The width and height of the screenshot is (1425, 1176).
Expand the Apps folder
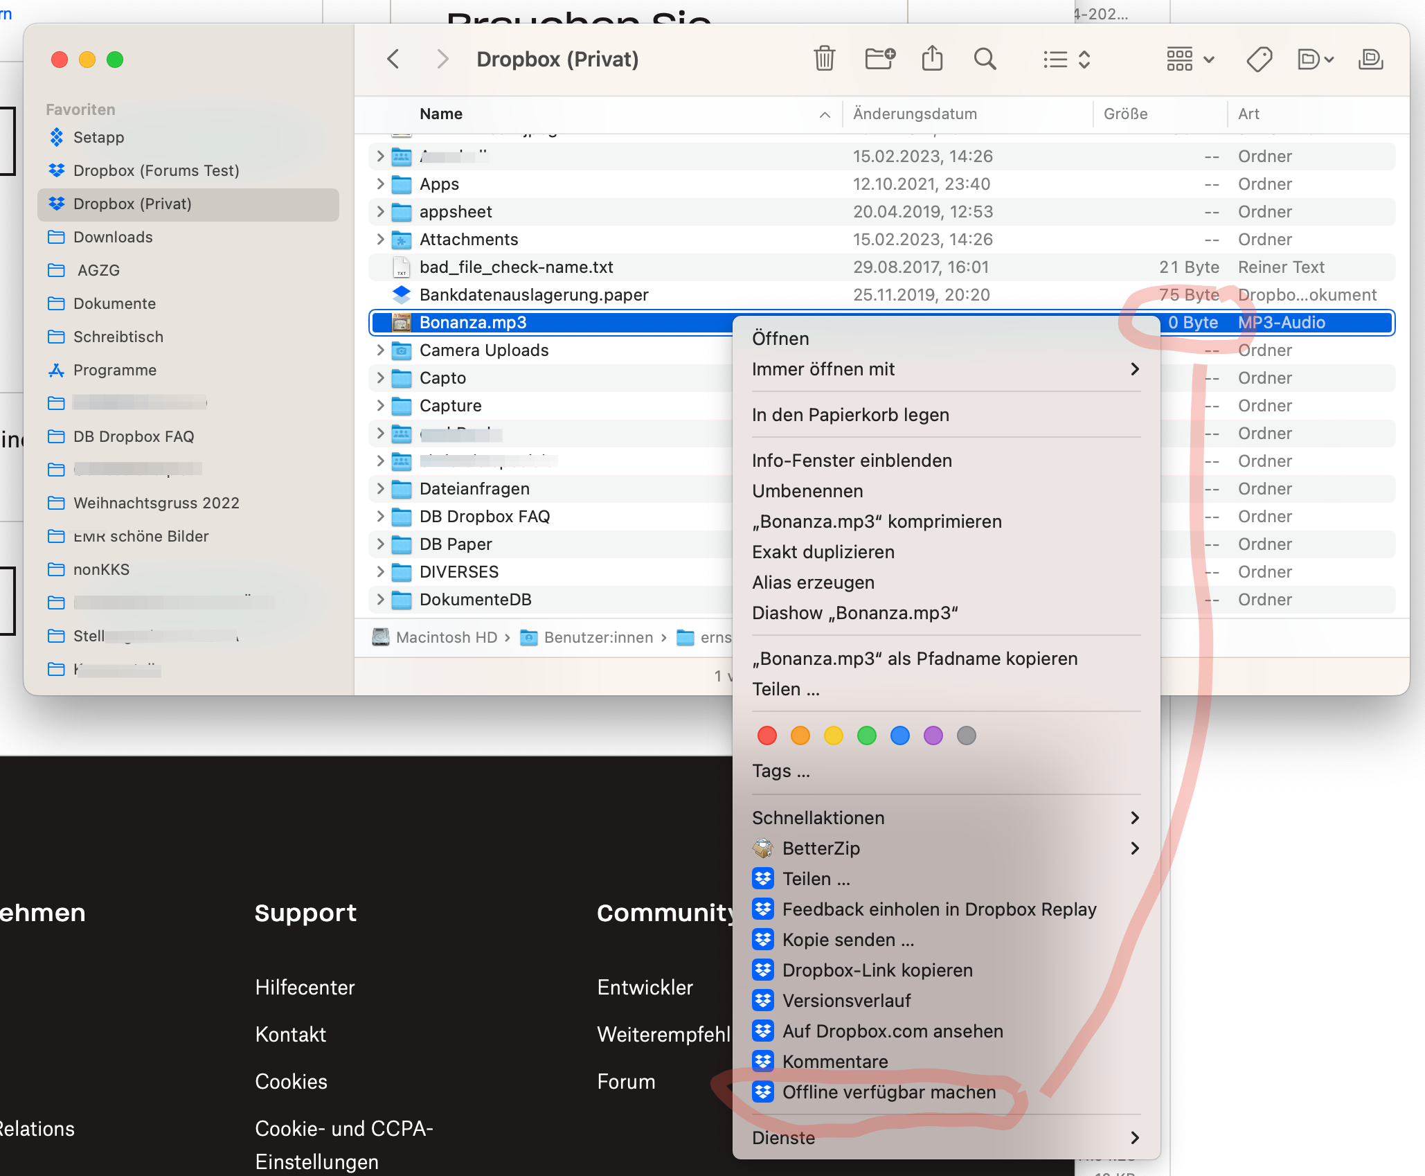pos(380,184)
